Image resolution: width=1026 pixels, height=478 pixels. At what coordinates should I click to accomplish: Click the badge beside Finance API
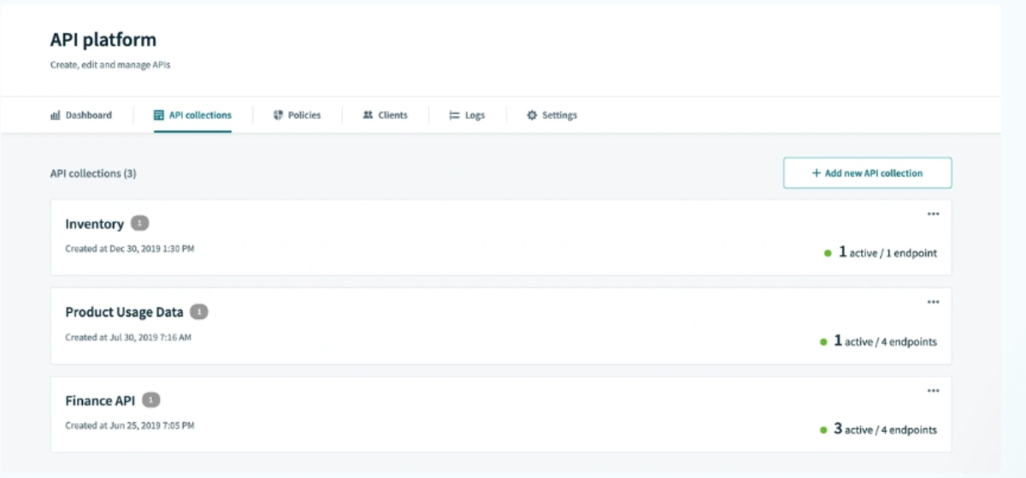click(151, 400)
